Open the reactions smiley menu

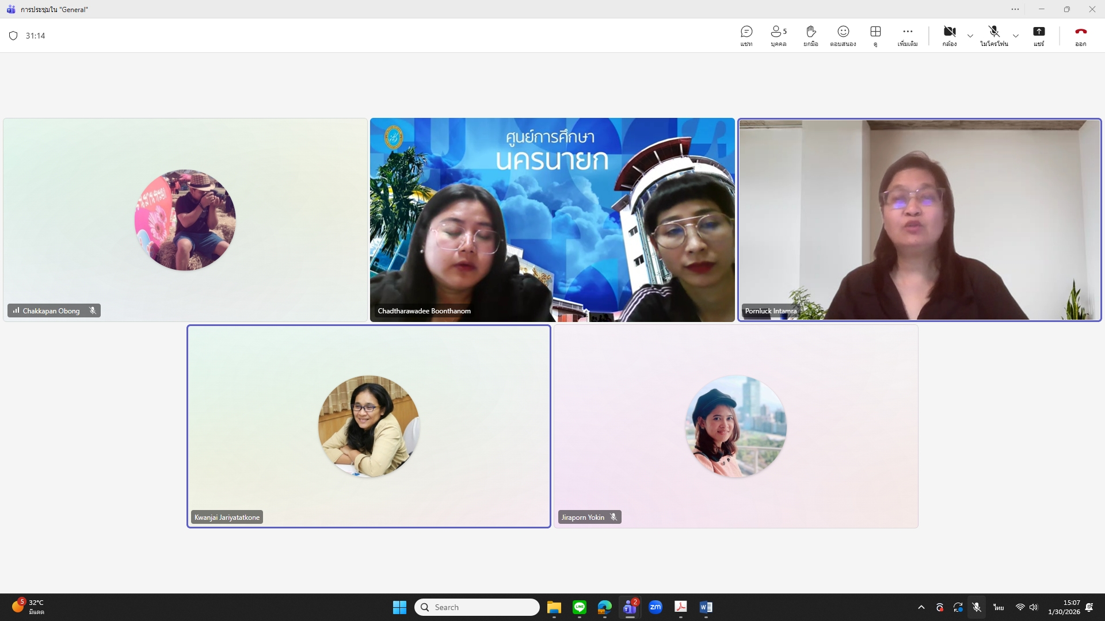[x=843, y=35]
